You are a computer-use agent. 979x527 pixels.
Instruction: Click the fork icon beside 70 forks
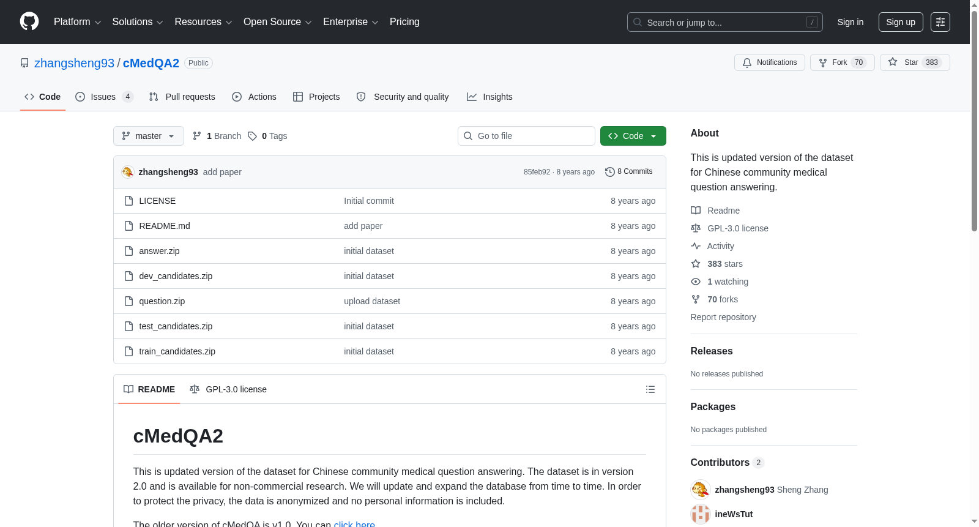point(696,299)
